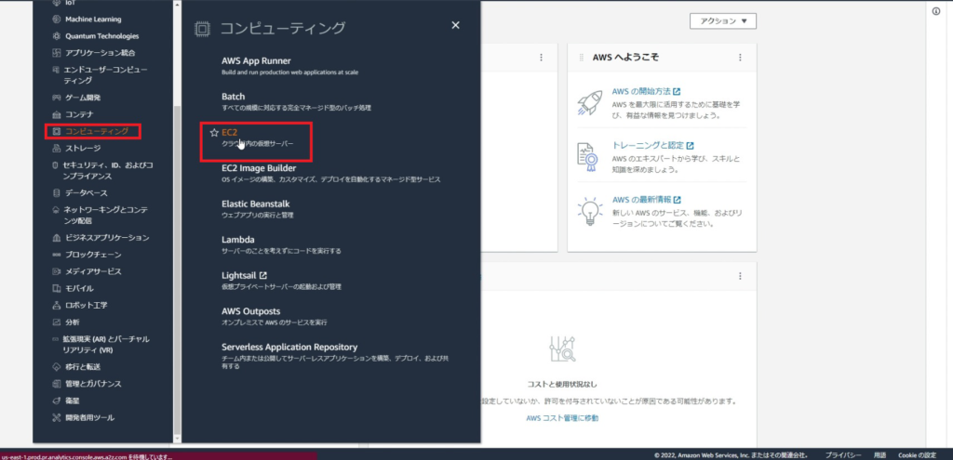Select Machine Learning in the category list
The image size is (953, 460).
pyautogui.click(x=93, y=19)
